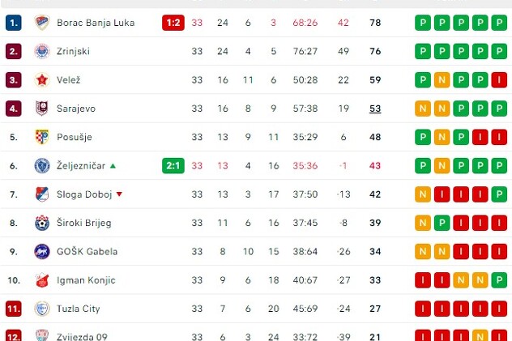
Task: Click the Zrinjski team logo
Action: pyautogui.click(x=41, y=52)
